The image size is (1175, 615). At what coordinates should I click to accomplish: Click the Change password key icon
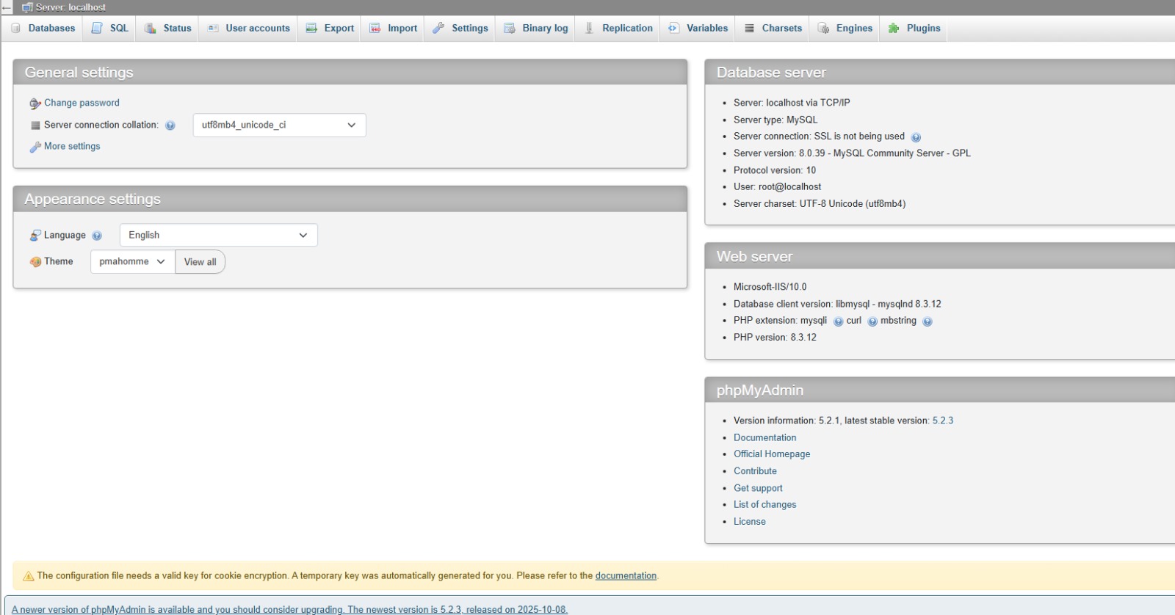pos(35,103)
